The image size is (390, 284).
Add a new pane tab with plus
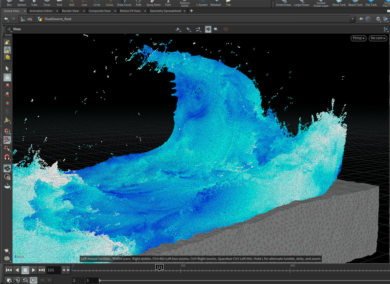(191, 11)
